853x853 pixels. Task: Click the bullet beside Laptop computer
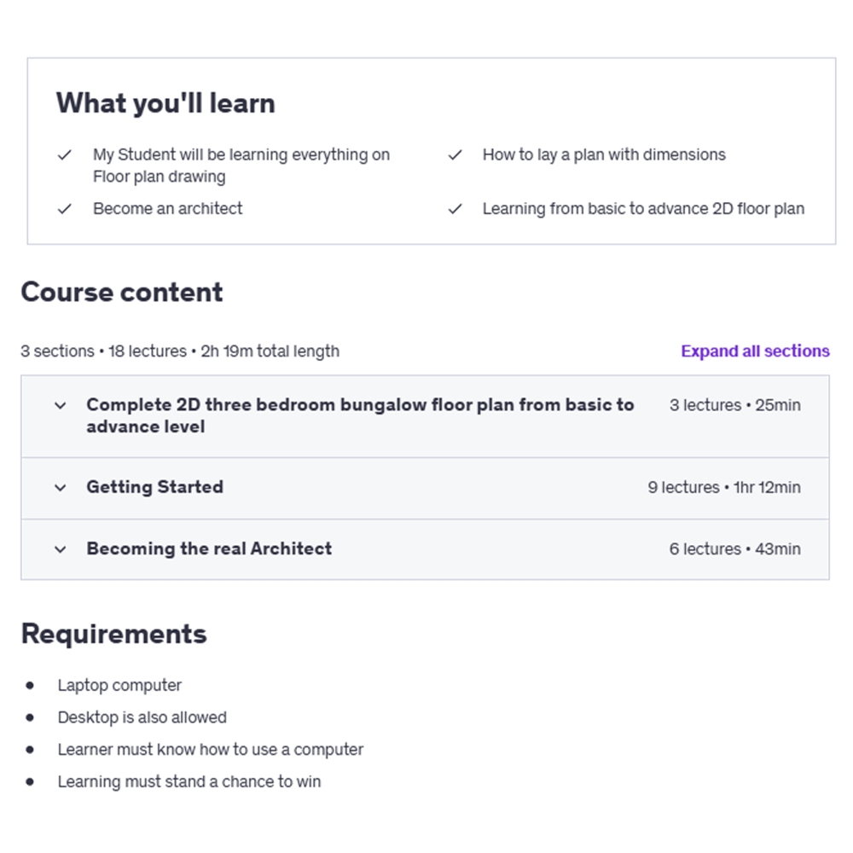click(31, 685)
